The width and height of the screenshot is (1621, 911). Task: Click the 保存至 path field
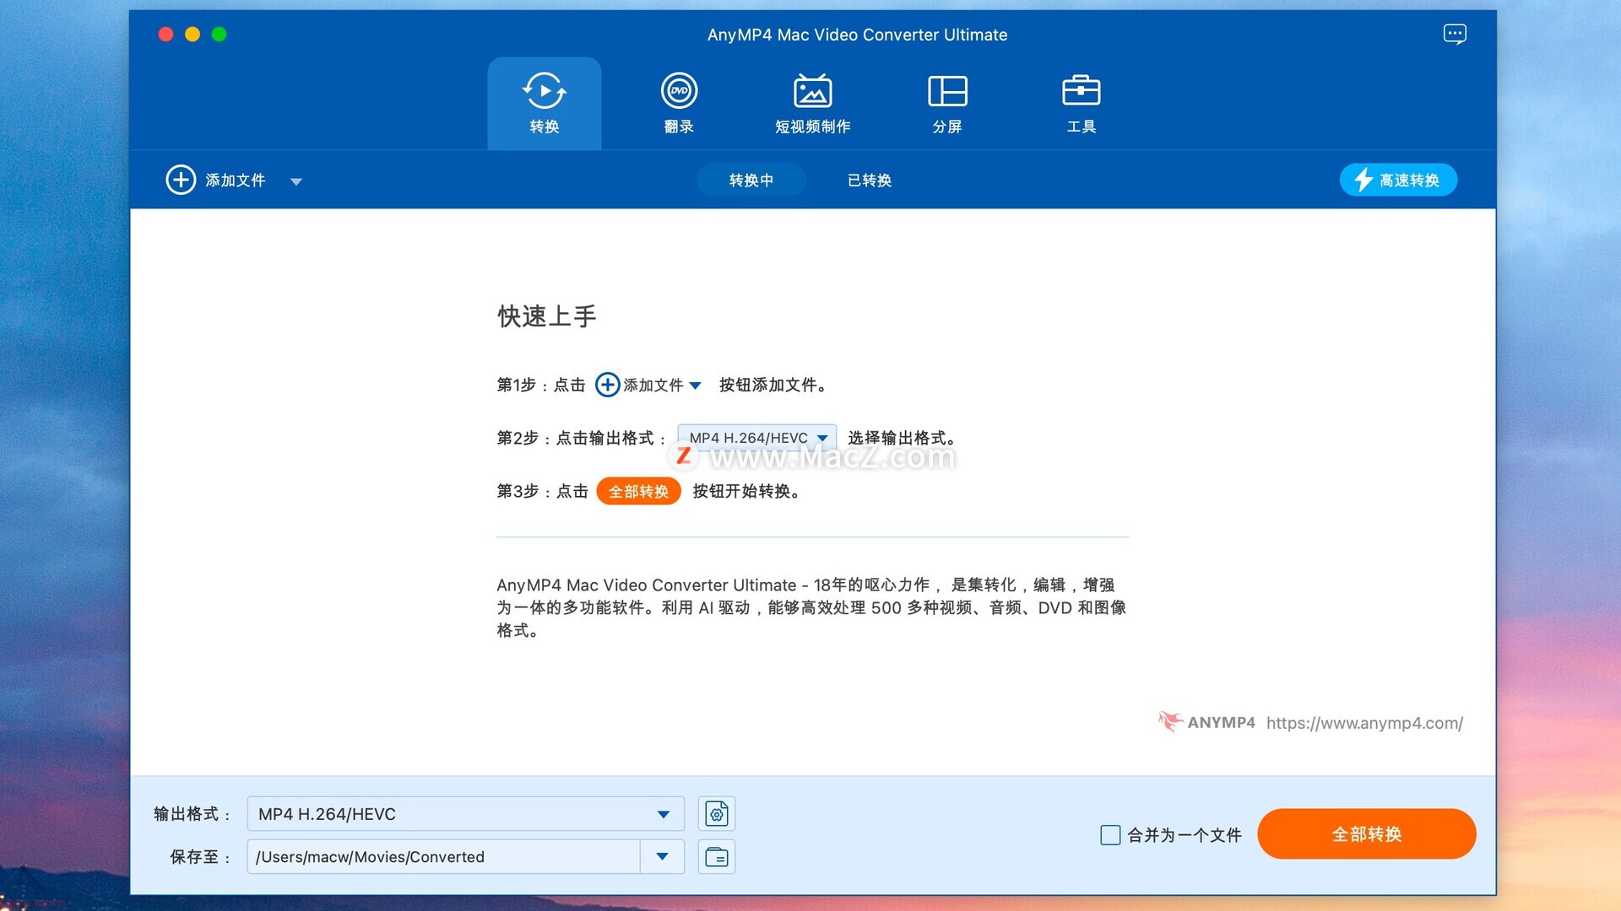pyautogui.click(x=443, y=857)
